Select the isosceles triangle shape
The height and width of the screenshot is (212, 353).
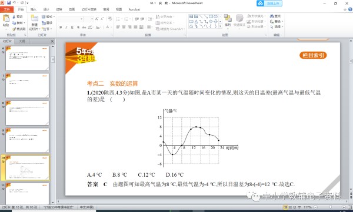pos(196,22)
